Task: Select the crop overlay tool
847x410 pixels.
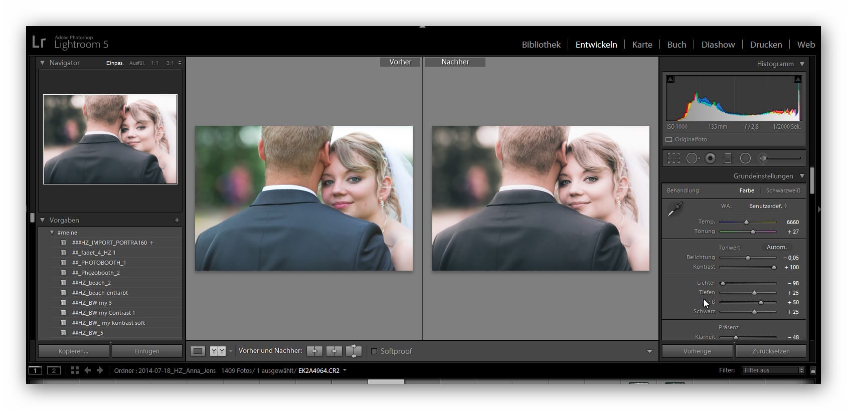Action: 673,158
